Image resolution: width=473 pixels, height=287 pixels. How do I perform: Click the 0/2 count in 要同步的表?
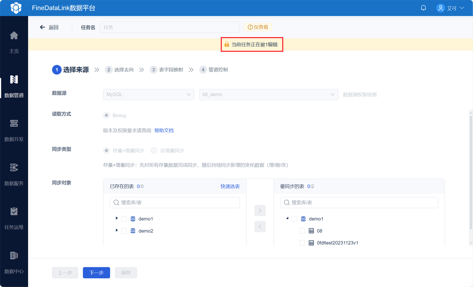[x=311, y=187]
